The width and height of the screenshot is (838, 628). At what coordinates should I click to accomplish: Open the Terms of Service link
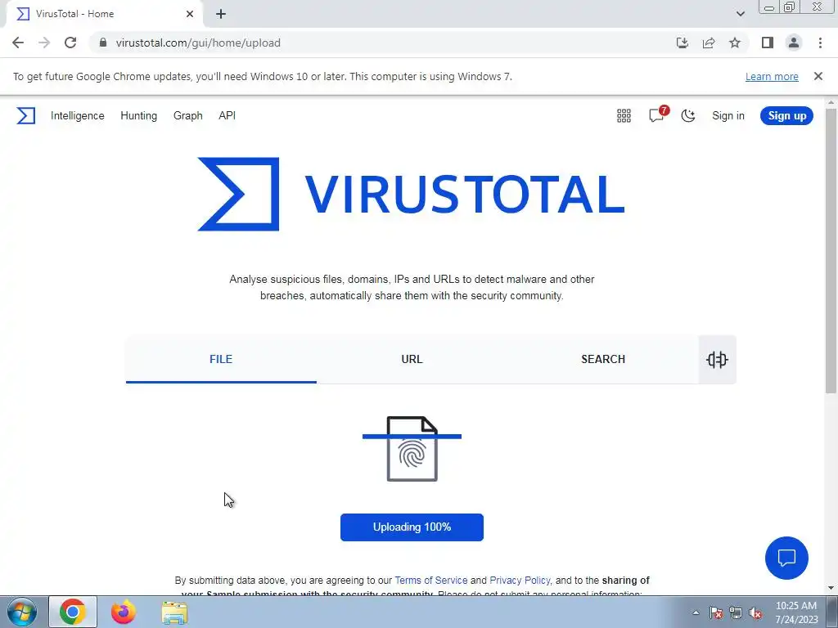[x=430, y=581]
